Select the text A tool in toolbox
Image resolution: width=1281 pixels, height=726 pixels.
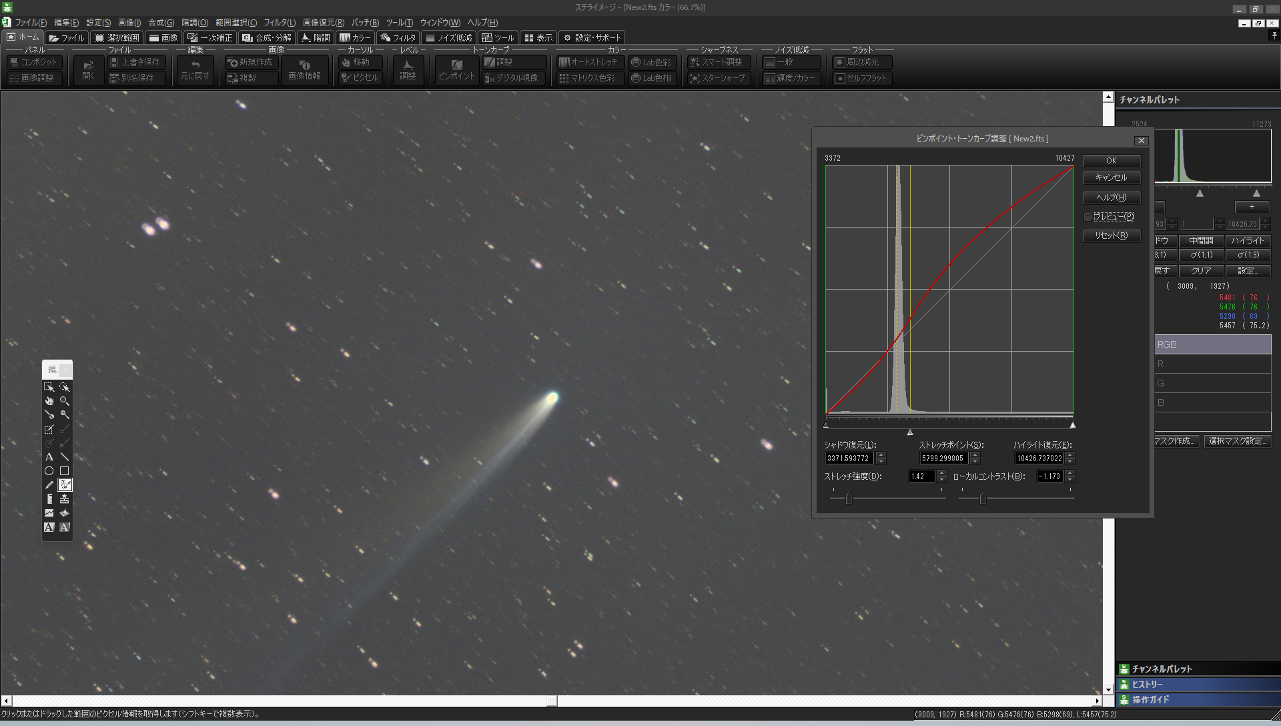click(x=49, y=457)
